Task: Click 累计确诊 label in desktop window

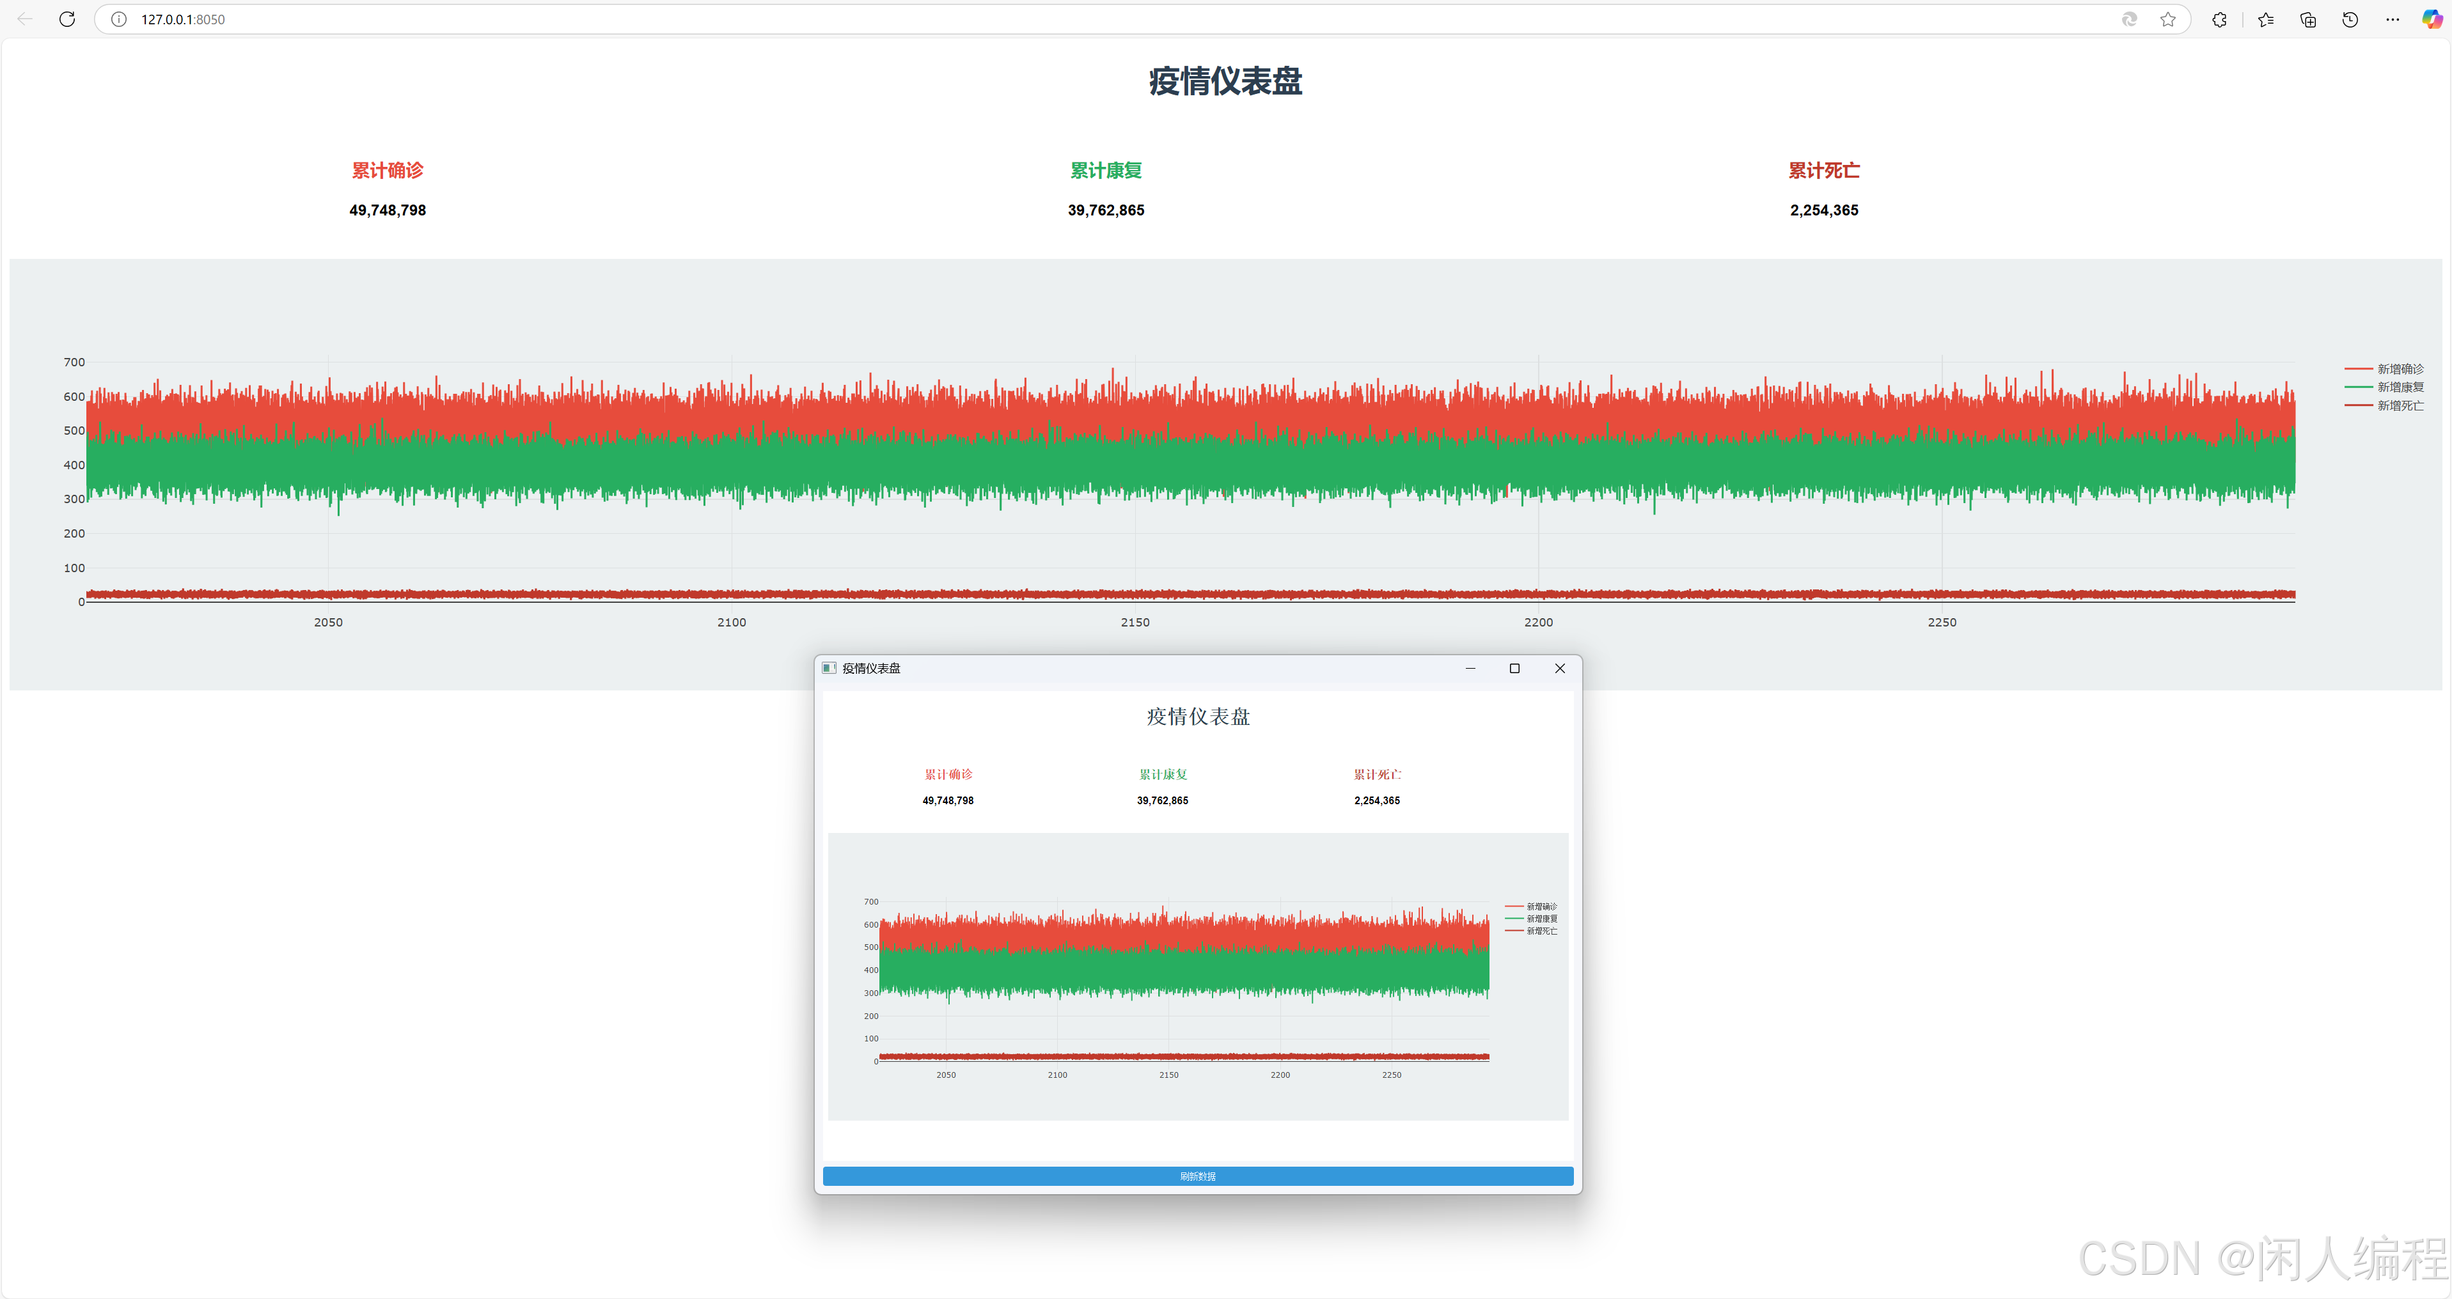Action: tap(948, 775)
